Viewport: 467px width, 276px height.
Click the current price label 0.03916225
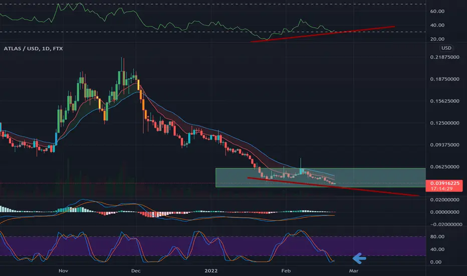444,183
